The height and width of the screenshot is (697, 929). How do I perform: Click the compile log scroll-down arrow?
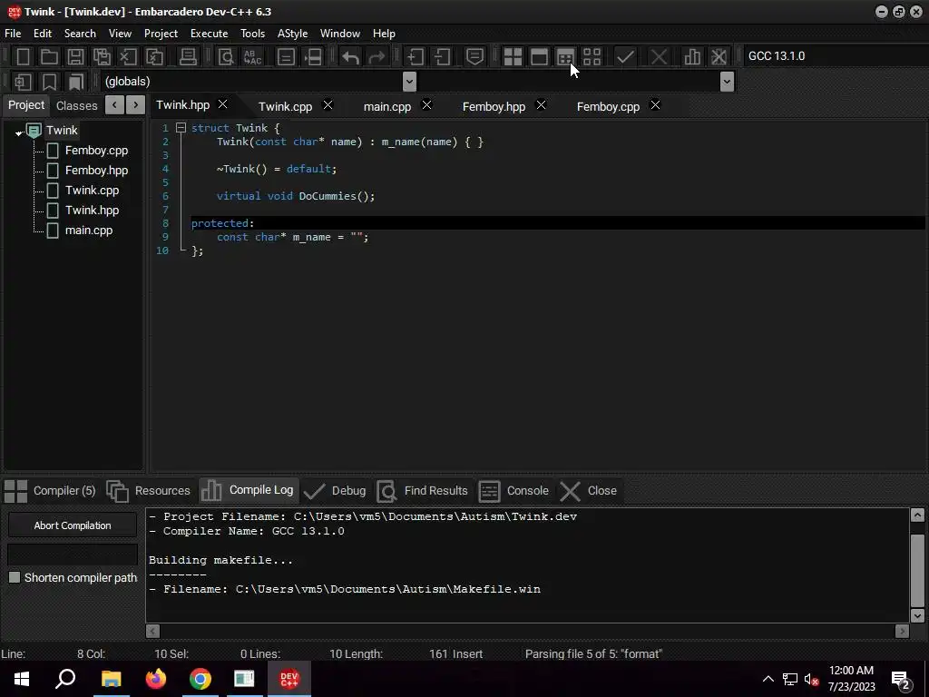(x=917, y=616)
